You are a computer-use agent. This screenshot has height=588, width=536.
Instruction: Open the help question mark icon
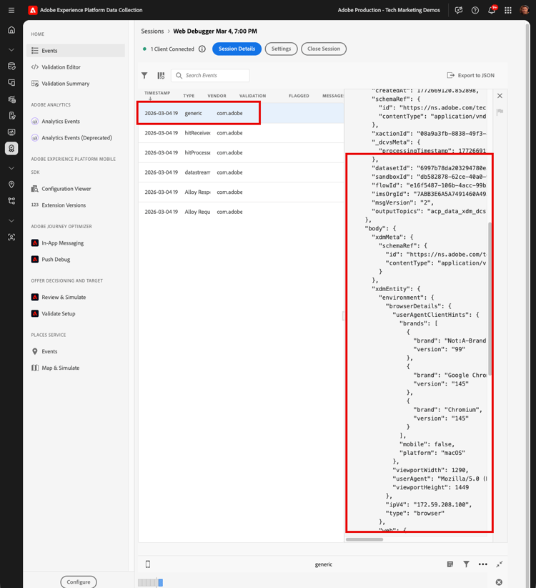[475, 10]
